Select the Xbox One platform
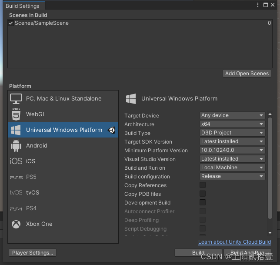Screen dimensions: 280x265 coord(63,224)
